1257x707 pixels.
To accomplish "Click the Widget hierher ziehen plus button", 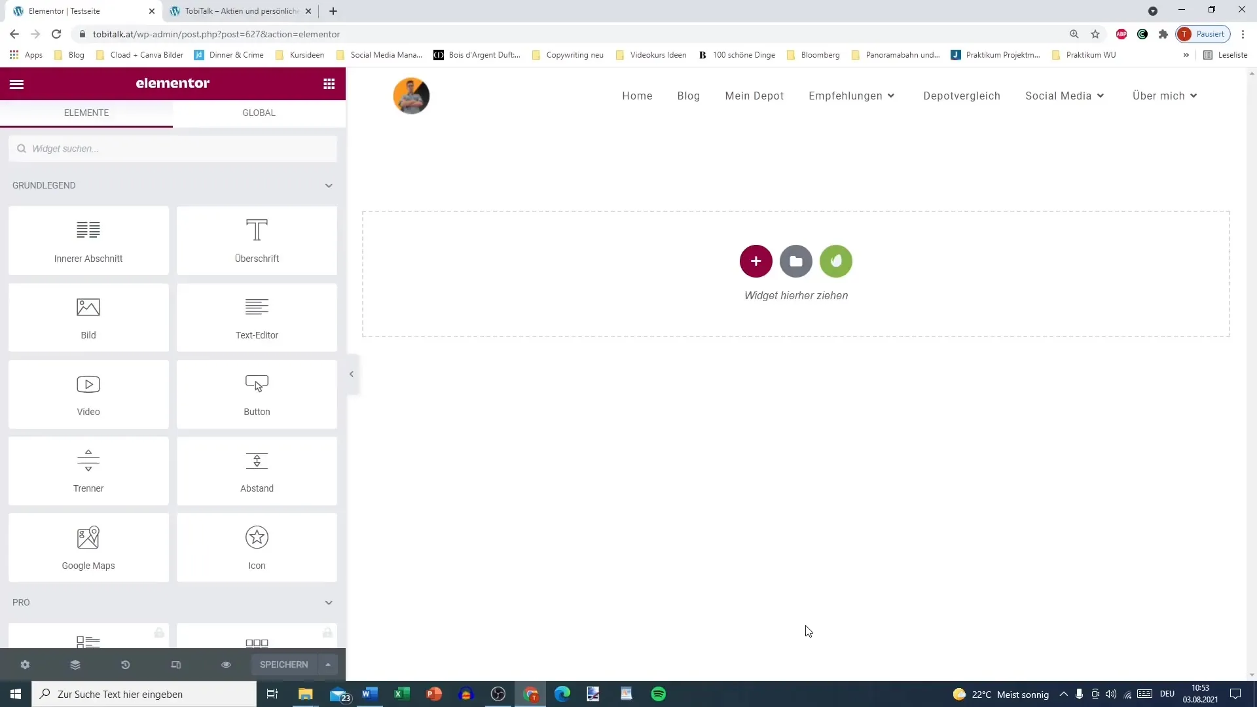I will point(756,261).
